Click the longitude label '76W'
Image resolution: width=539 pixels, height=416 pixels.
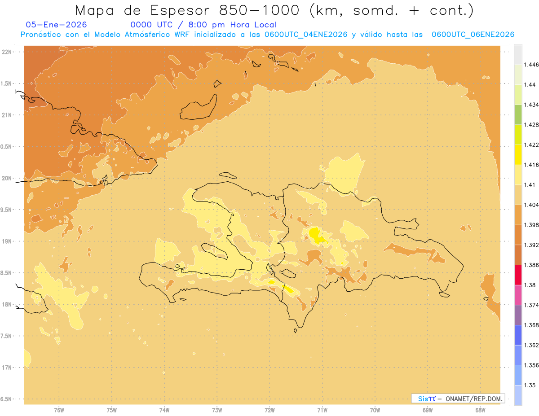pyautogui.click(x=59, y=410)
